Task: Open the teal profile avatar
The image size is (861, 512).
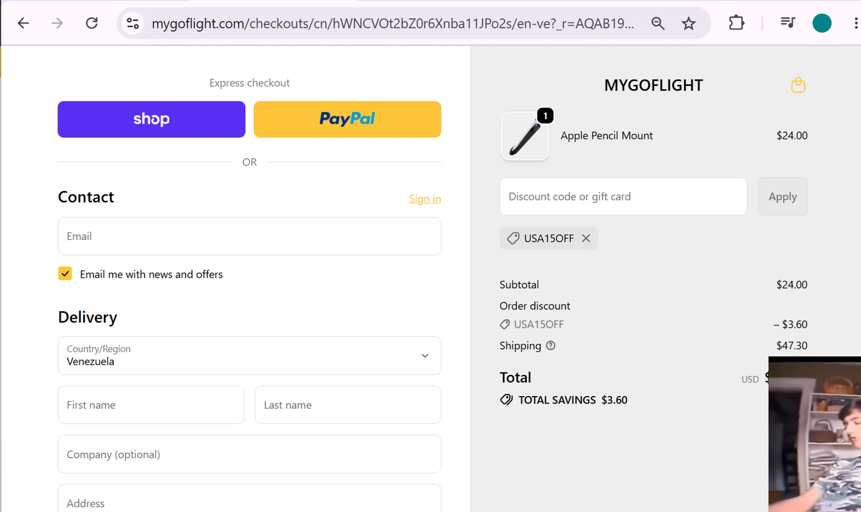Action: click(x=822, y=23)
